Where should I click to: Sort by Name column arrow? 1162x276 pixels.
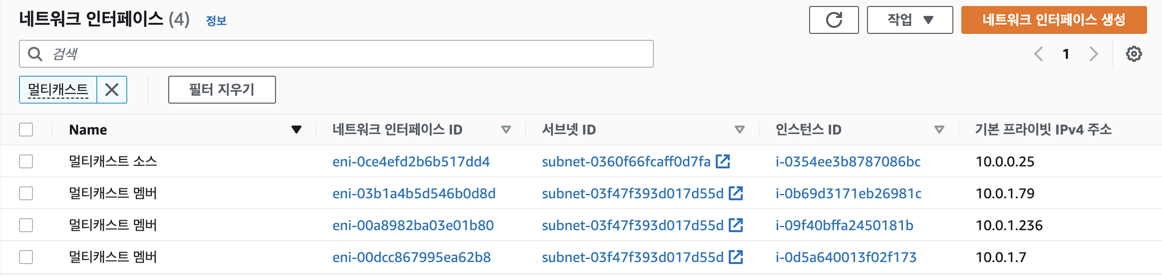pos(296,130)
